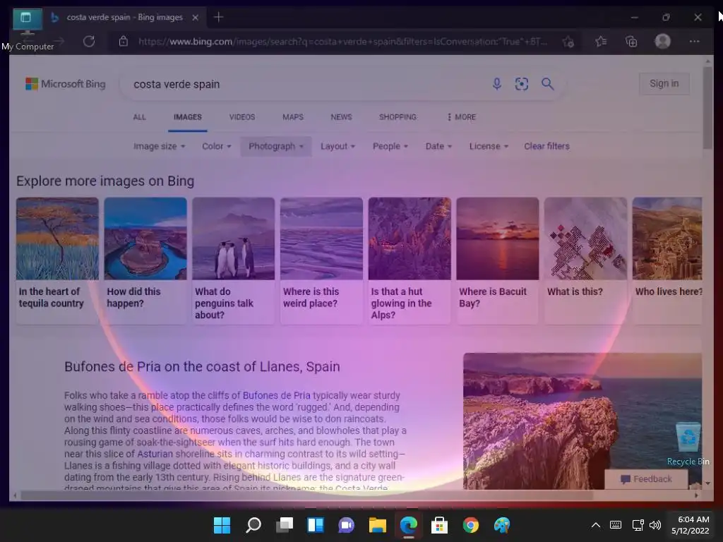This screenshot has height=542, width=723.
Task: Click the volume speaker tray icon
Action: (655, 525)
